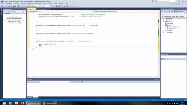Open the FENSTER menu
Screen dimensions: 187x105
click(x=61, y=4)
